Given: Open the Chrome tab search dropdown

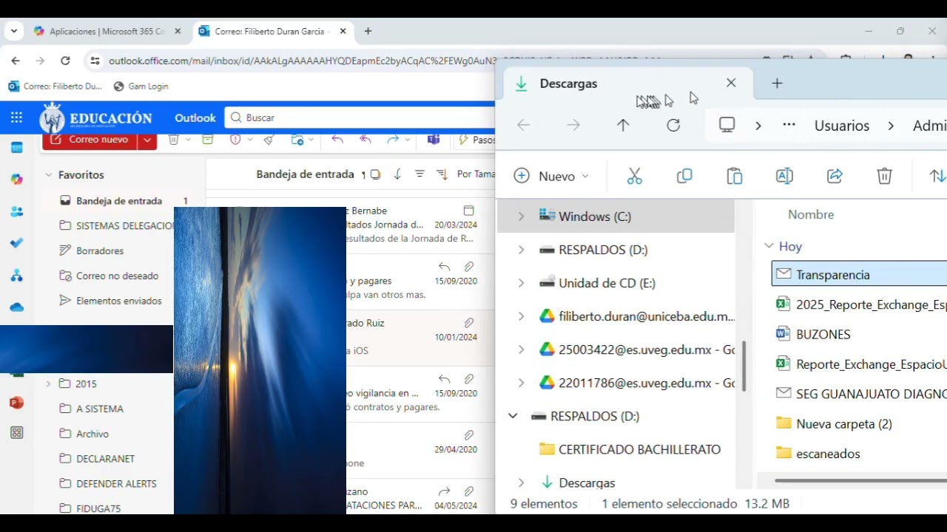Looking at the screenshot, I should click(x=13, y=31).
